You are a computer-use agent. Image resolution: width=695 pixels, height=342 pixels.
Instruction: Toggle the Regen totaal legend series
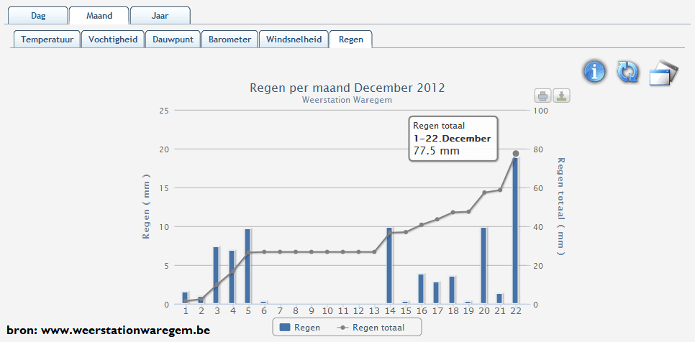point(371,328)
